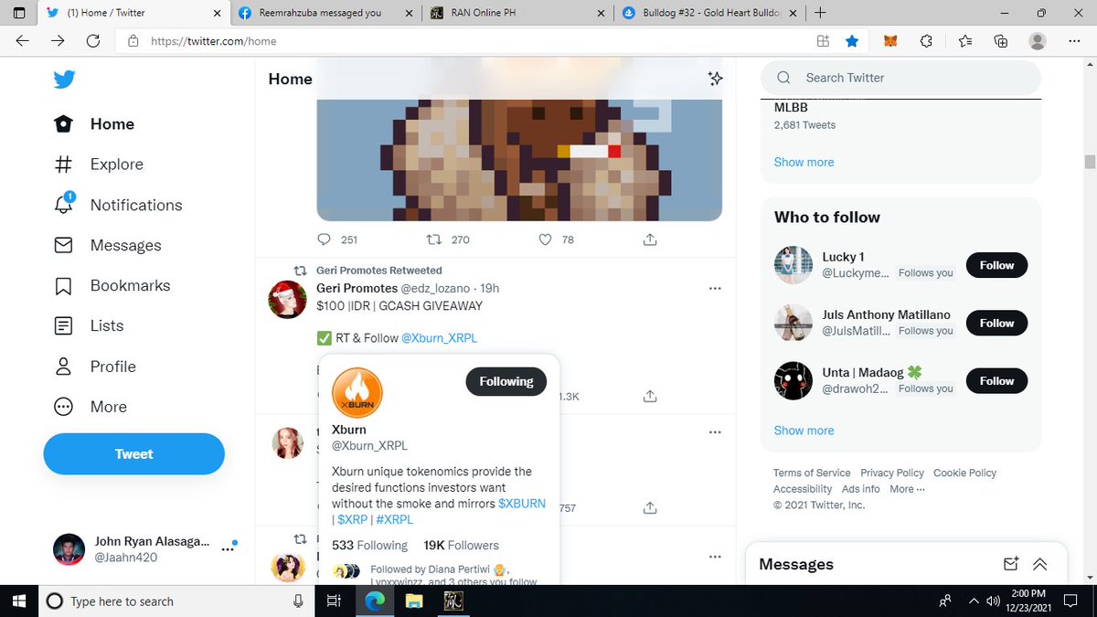This screenshot has width=1097, height=617.
Task: Reply icon with 251 count
Action: [x=325, y=239]
